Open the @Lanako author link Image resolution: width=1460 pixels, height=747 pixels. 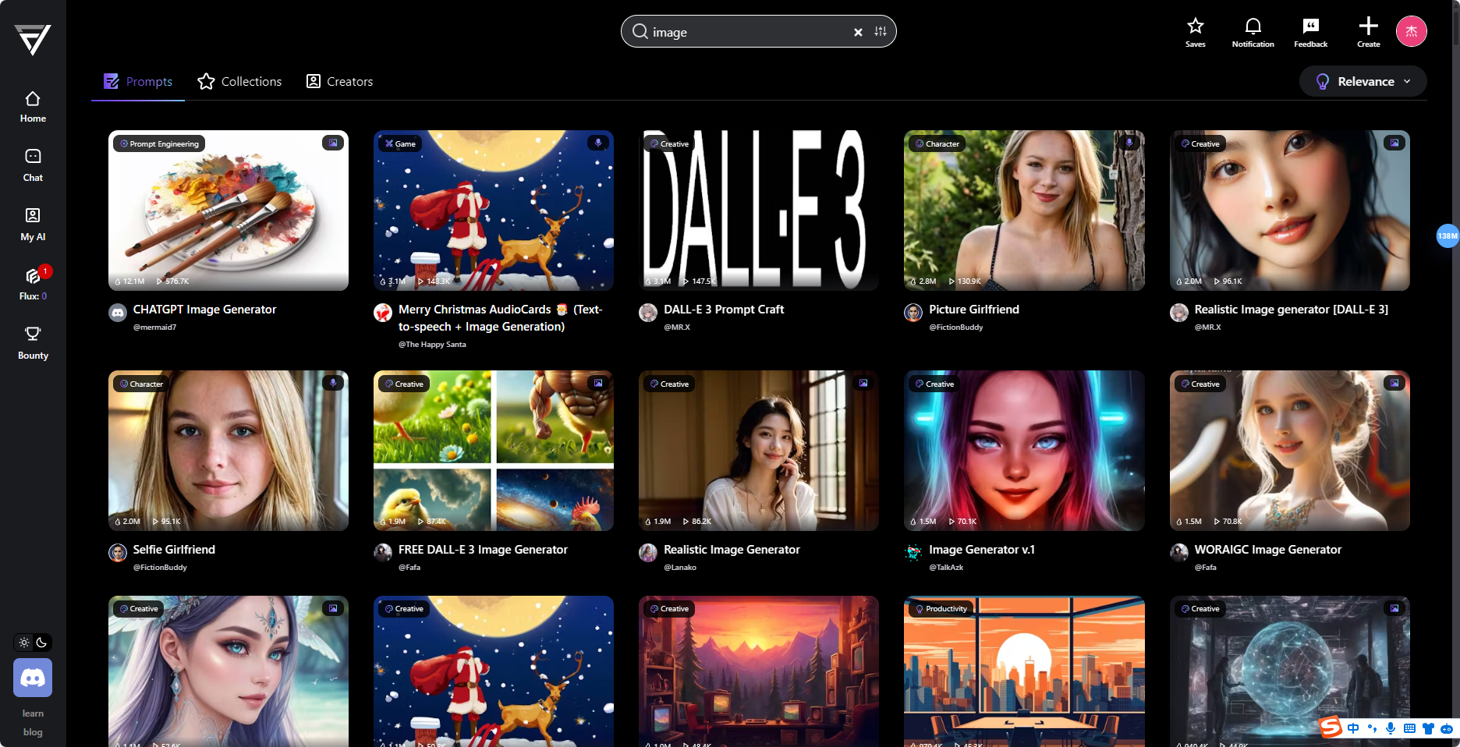680,568
